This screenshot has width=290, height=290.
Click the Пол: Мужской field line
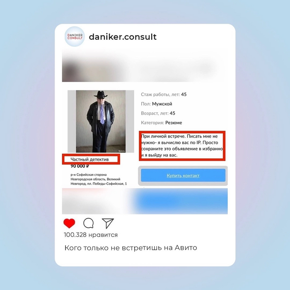(157, 104)
